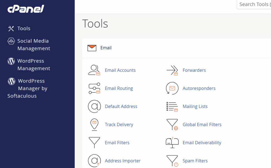Select WordPress Manager by Softaculous item

pos(28,88)
